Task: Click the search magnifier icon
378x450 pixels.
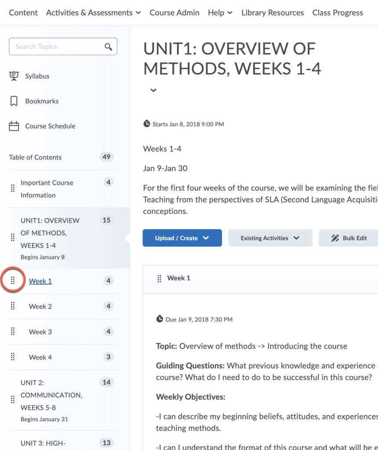Action: [x=108, y=47]
